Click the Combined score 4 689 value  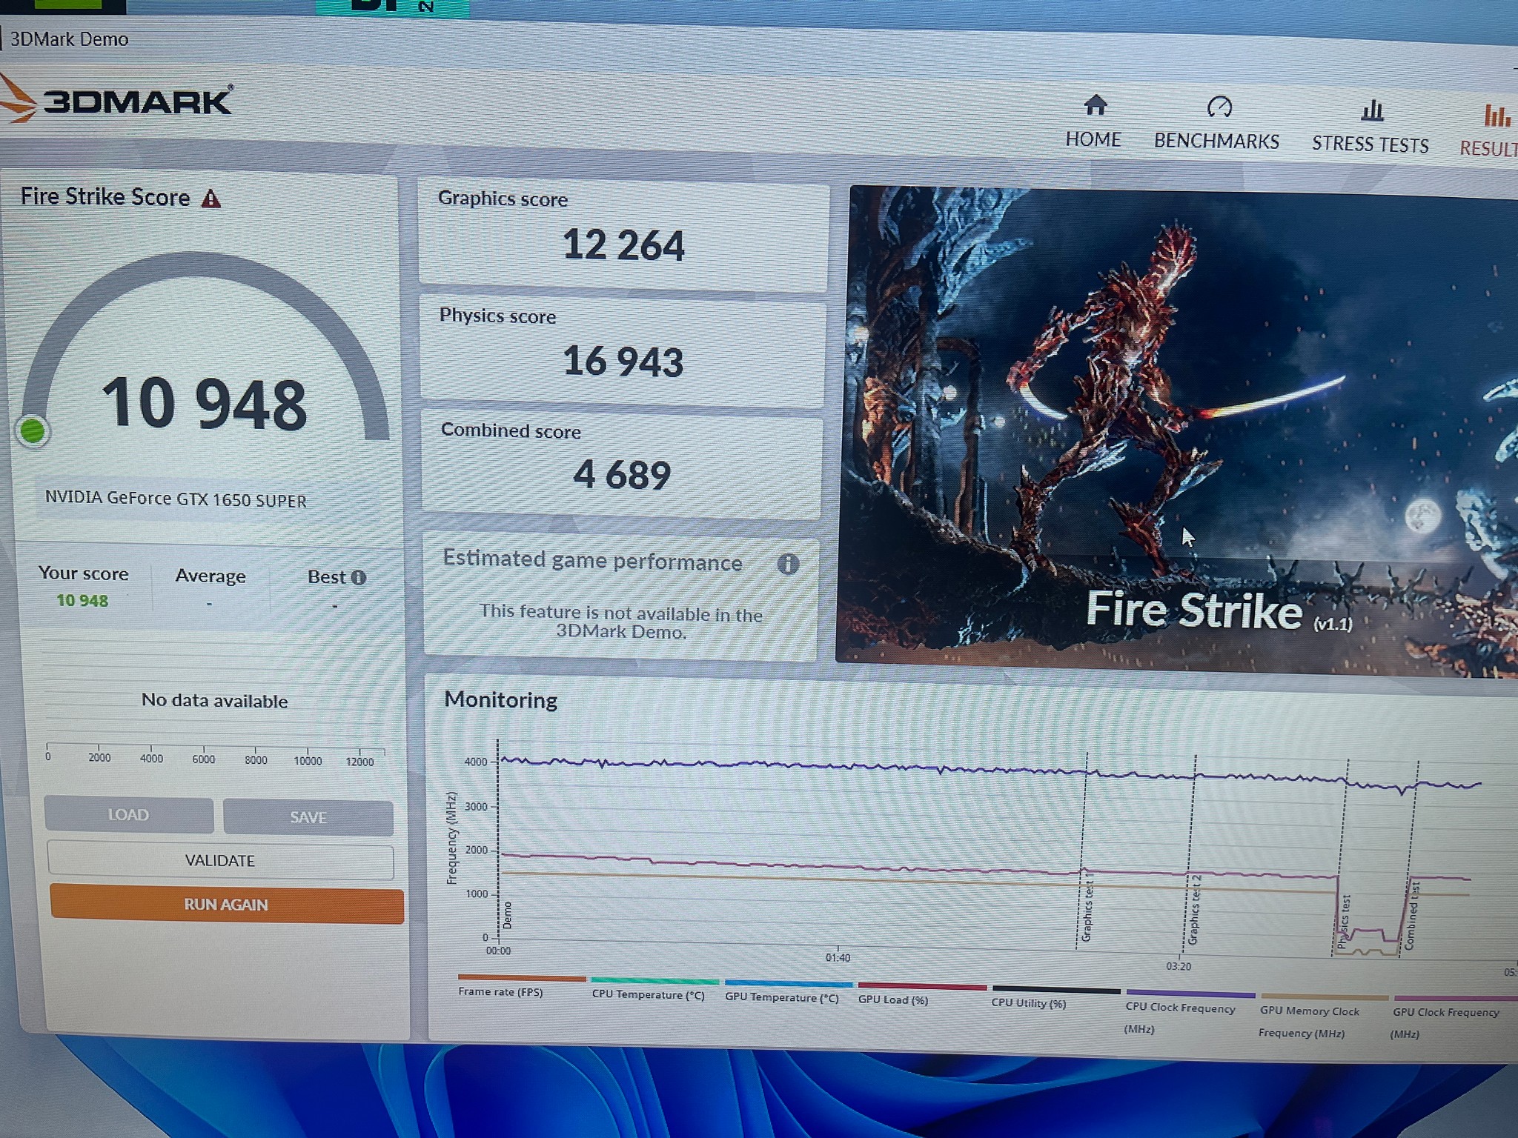(623, 475)
